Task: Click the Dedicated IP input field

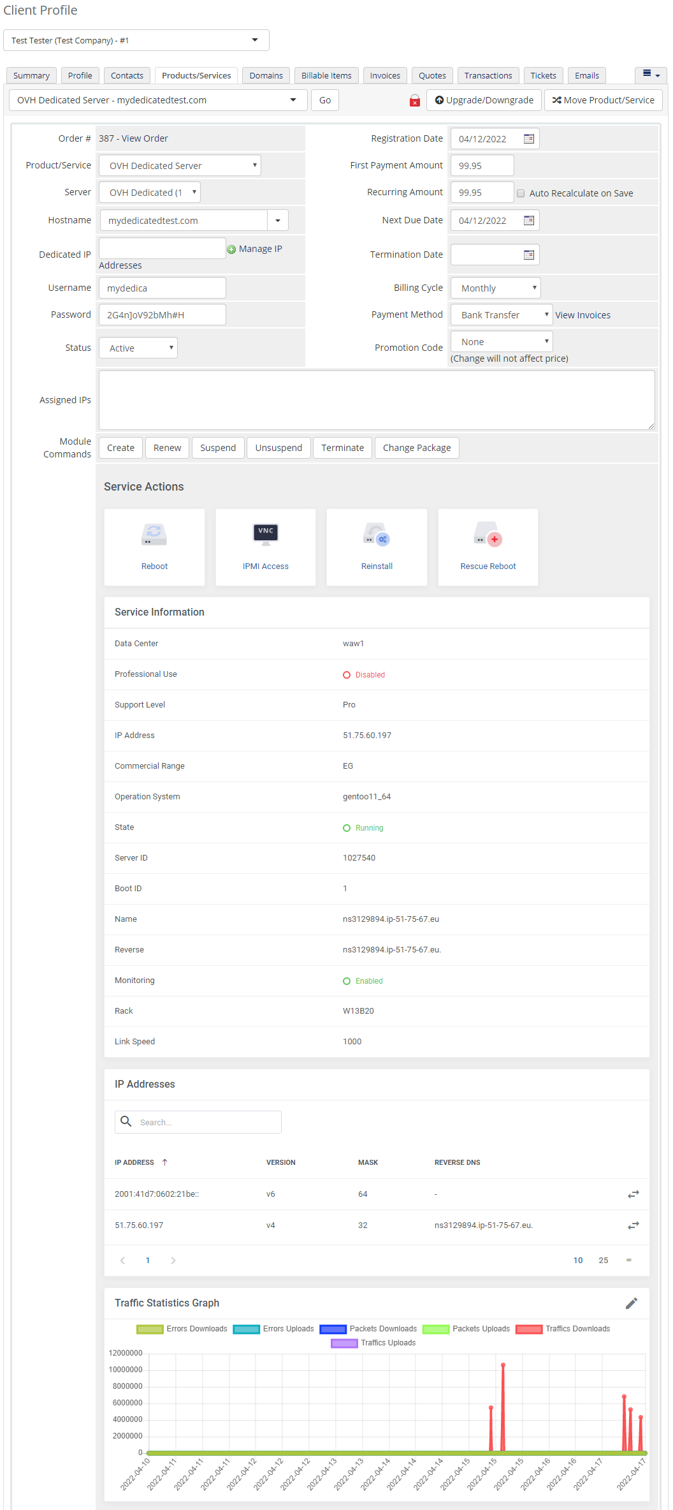Action: (163, 248)
